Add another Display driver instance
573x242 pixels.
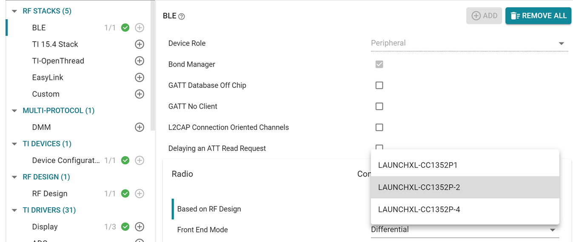tap(139, 227)
